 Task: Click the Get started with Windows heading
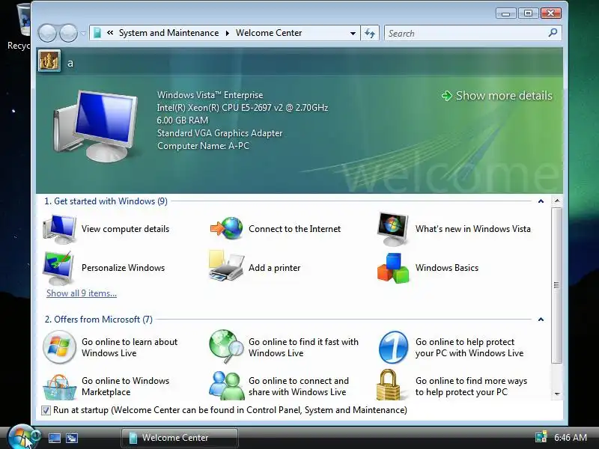(106, 201)
